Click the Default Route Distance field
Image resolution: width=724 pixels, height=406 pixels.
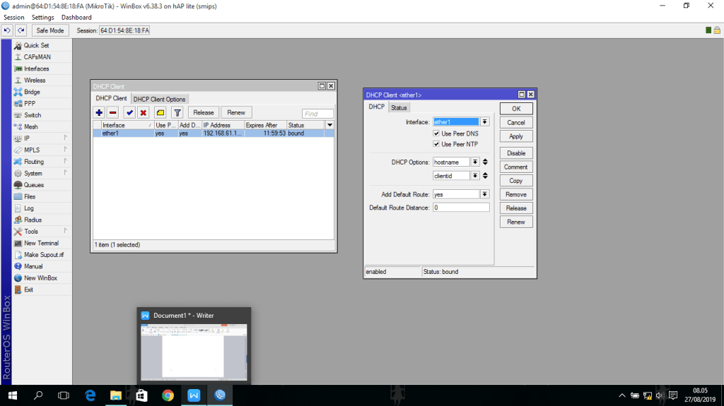461,208
